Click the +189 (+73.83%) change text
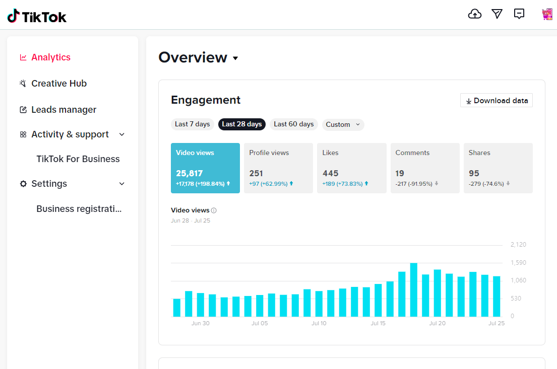This screenshot has width=557, height=369. tap(342, 184)
